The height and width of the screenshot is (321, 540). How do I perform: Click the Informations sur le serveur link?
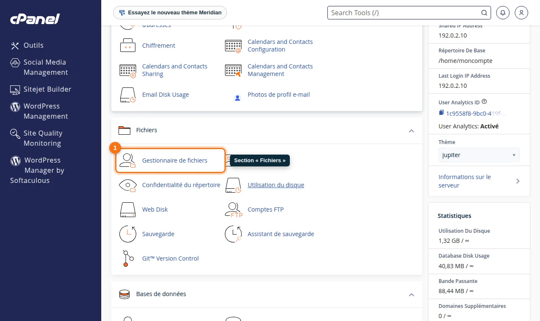[x=465, y=181]
